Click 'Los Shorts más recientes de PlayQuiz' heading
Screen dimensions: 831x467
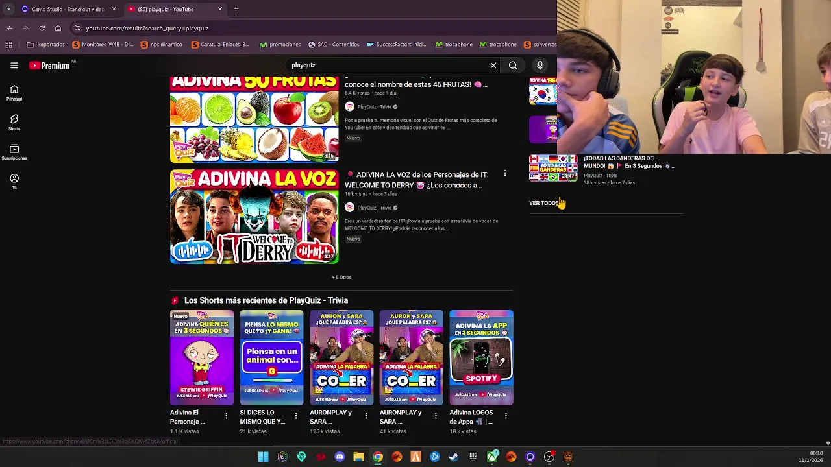(x=266, y=300)
